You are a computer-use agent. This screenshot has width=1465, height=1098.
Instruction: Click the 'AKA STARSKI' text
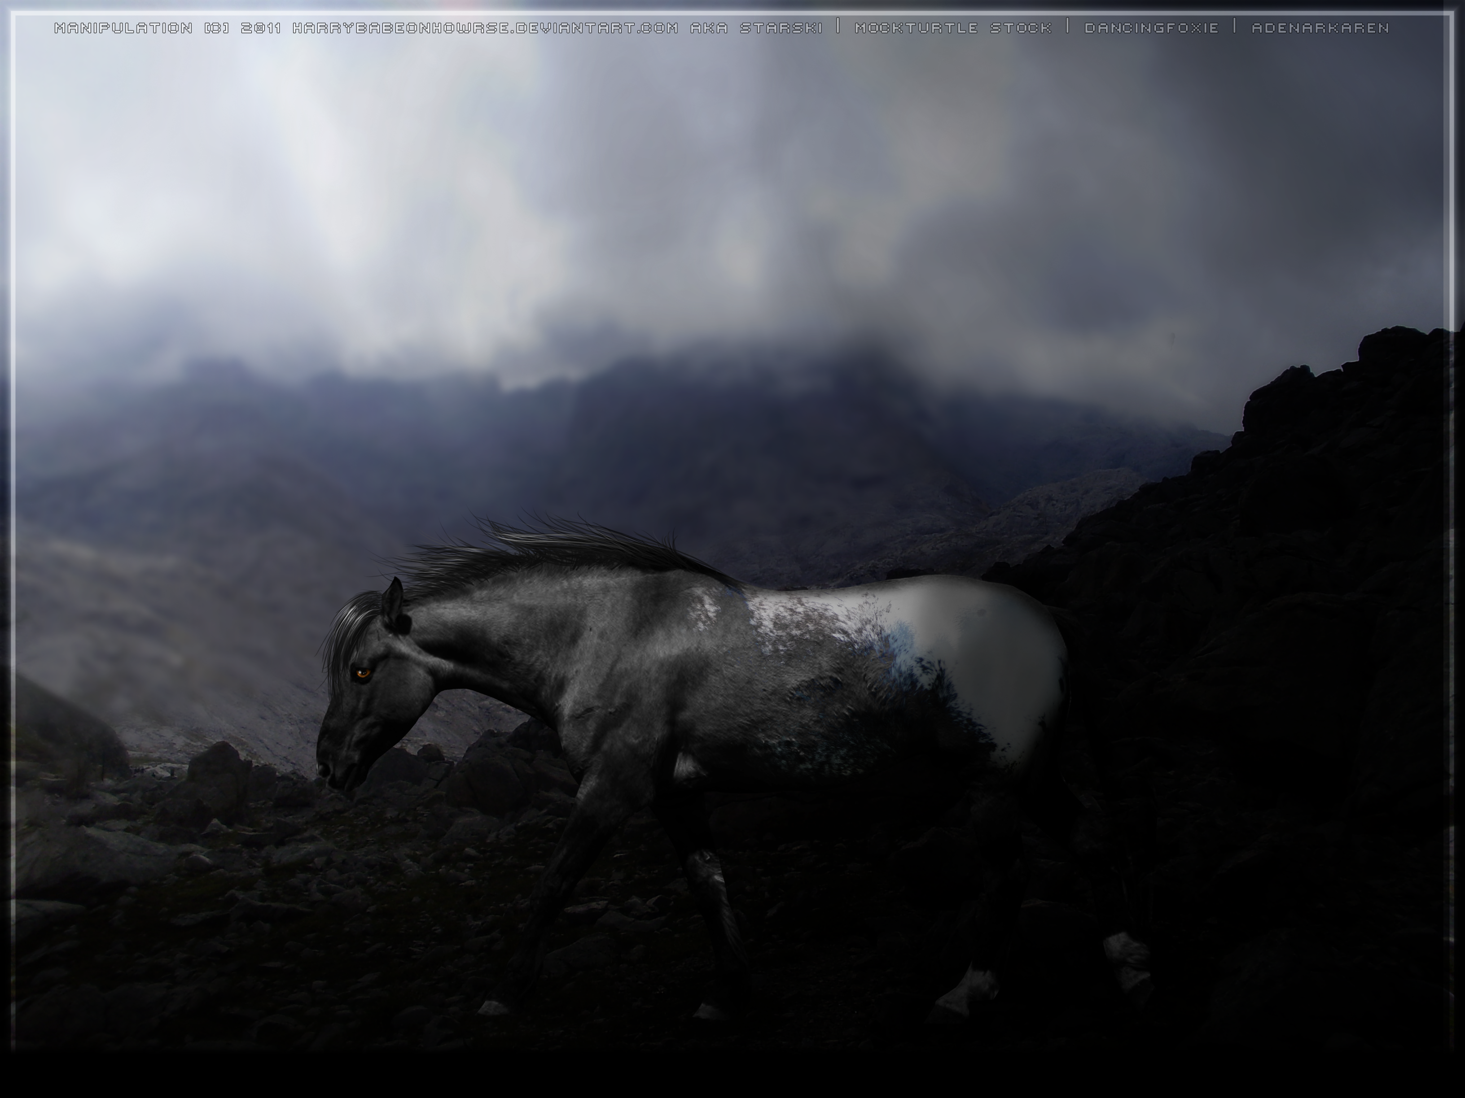click(x=756, y=28)
